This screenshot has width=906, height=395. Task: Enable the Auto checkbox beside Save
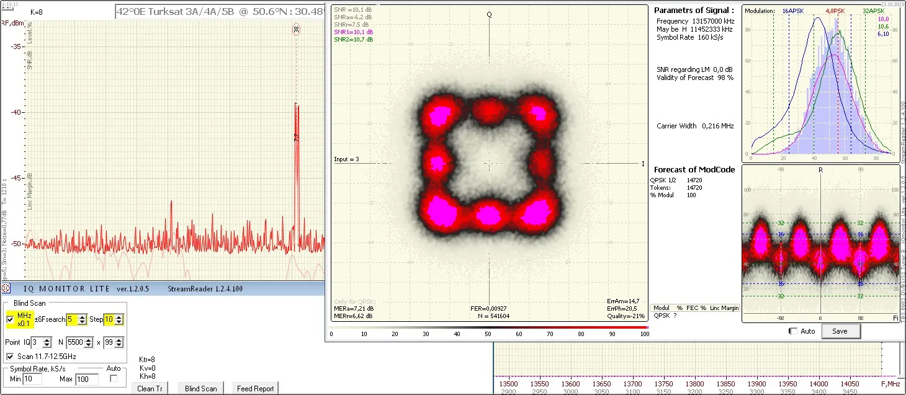[x=792, y=331]
